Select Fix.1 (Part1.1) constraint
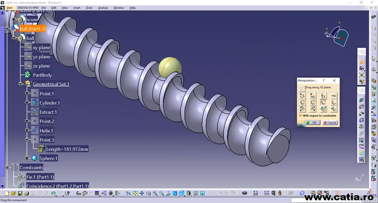The width and height of the screenshot is (378, 203). click(40, 177)
